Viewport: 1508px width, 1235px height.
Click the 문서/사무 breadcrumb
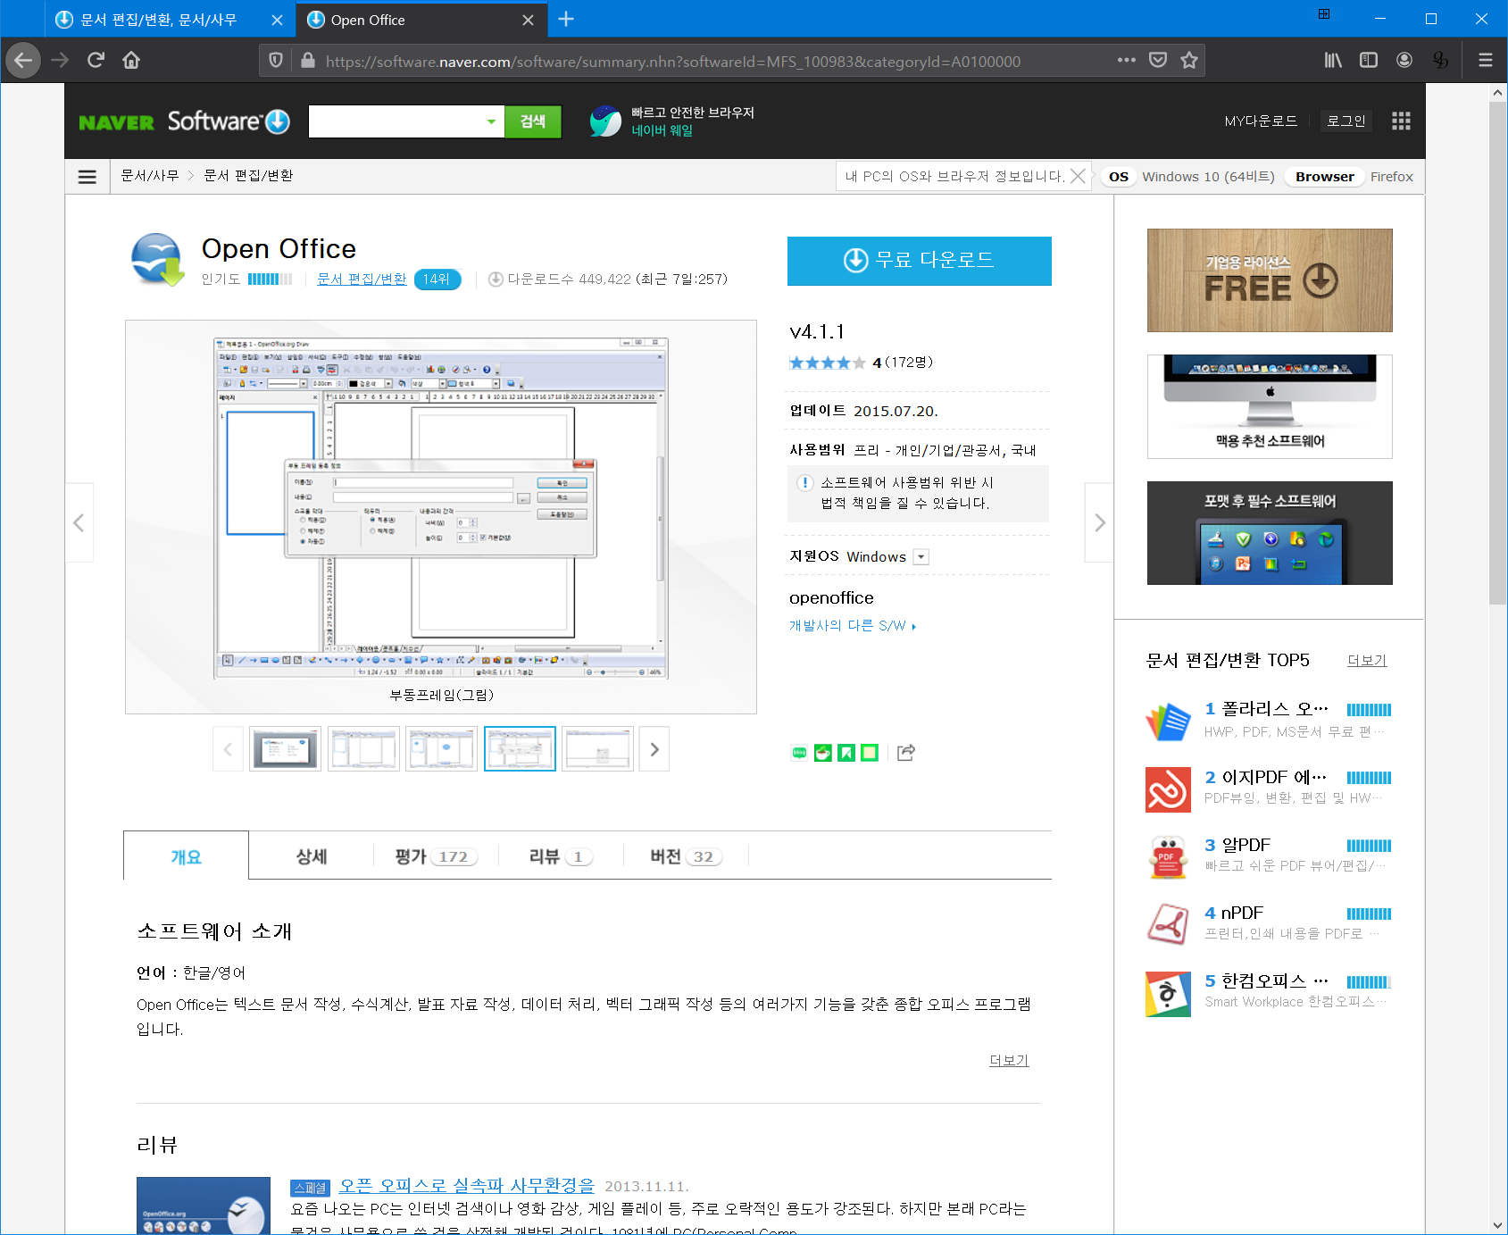(x=150, y=176)
